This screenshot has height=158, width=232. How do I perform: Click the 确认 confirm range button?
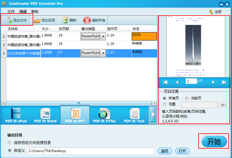[224, 105]
